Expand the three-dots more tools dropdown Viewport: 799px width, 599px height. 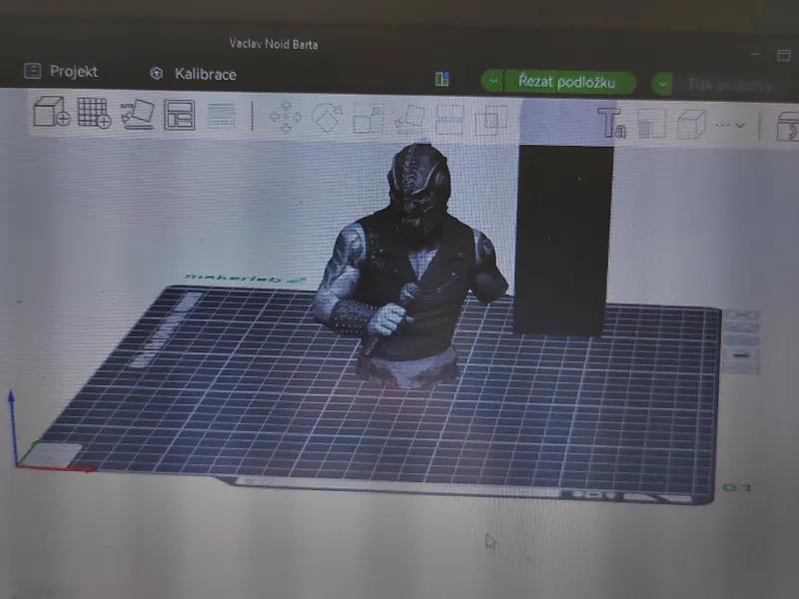729,126
